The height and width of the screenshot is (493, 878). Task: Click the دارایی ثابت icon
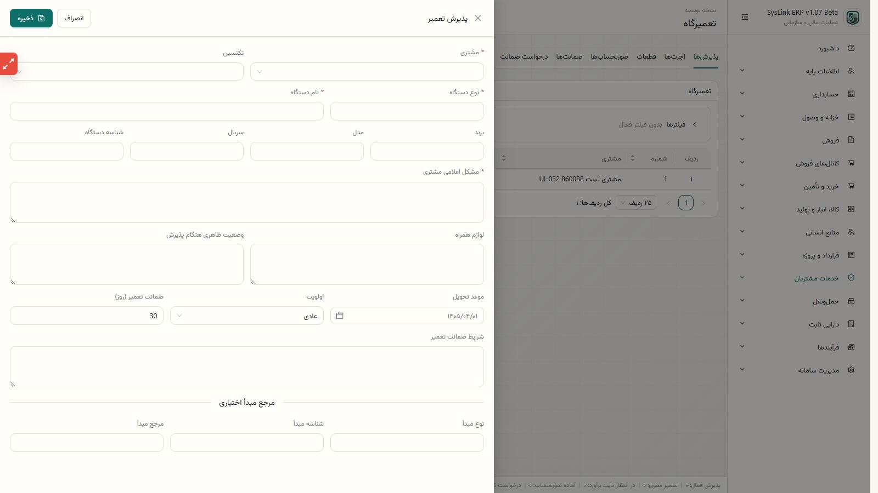[x=851, y=324]
